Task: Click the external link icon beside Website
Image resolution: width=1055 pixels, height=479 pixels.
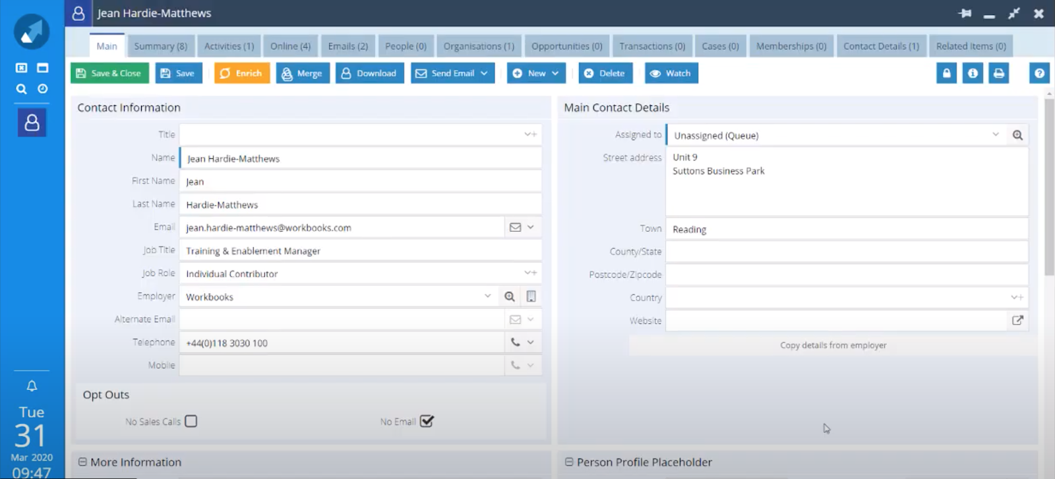Action: [x=1017, y=320]
